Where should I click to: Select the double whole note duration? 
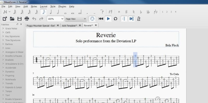(x=73, y=13)
